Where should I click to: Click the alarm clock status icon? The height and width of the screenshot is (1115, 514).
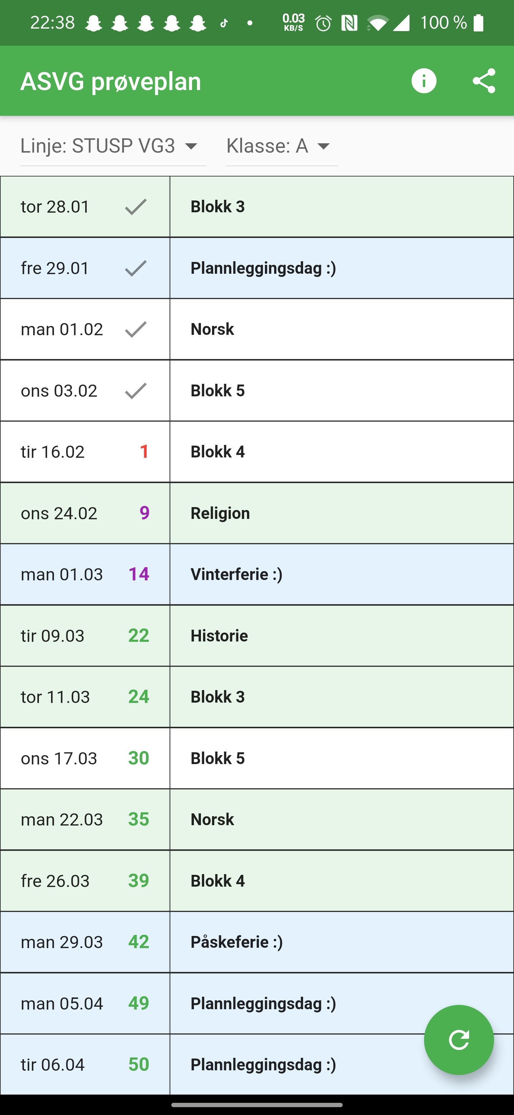coord(323,22)
